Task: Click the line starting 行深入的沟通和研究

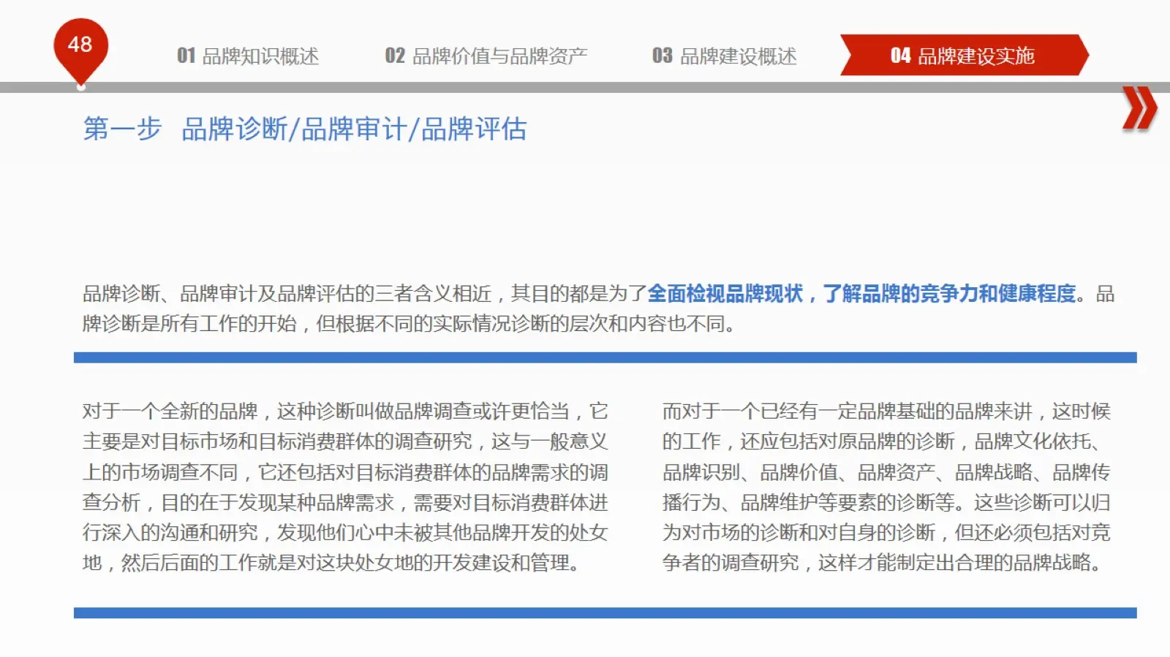Action: [345, 532]
